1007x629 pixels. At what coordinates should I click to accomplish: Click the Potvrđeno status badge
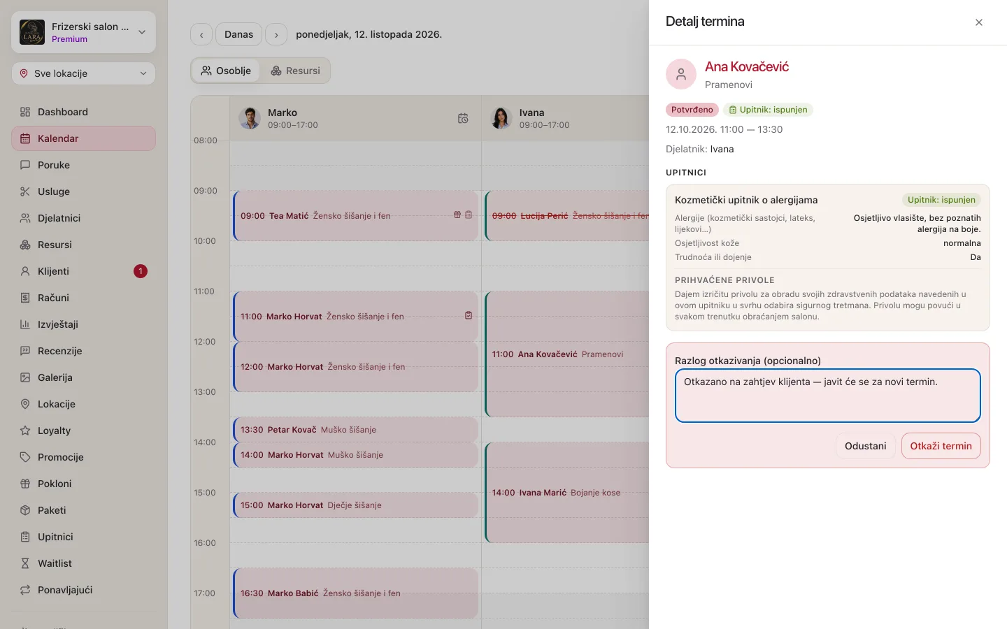coord(692,110)
